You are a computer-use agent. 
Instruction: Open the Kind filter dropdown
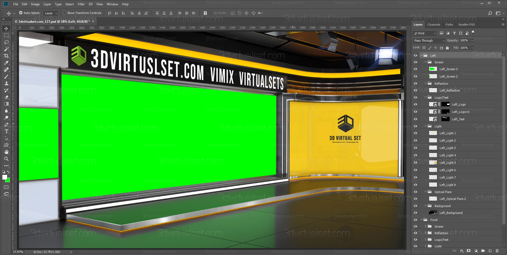pyautogui.click(x=425, y=33)
